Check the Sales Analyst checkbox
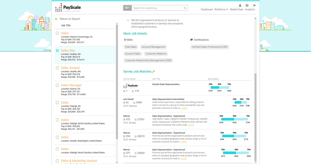The height and width of the screenshot is (164, 311). pyautogui.click(x=57, y=68)
